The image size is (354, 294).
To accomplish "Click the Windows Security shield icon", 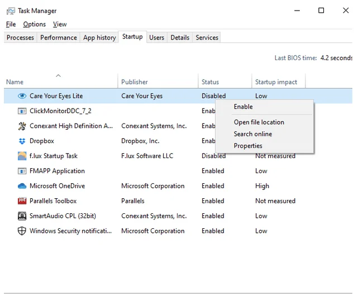I will coord(22,231).
